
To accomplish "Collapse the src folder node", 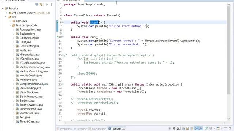I will (6, 17).
